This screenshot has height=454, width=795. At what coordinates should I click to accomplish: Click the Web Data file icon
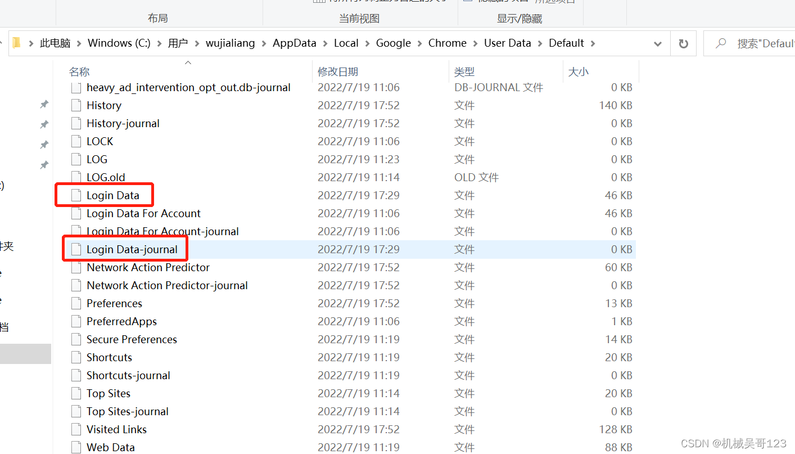click(76, 447)
